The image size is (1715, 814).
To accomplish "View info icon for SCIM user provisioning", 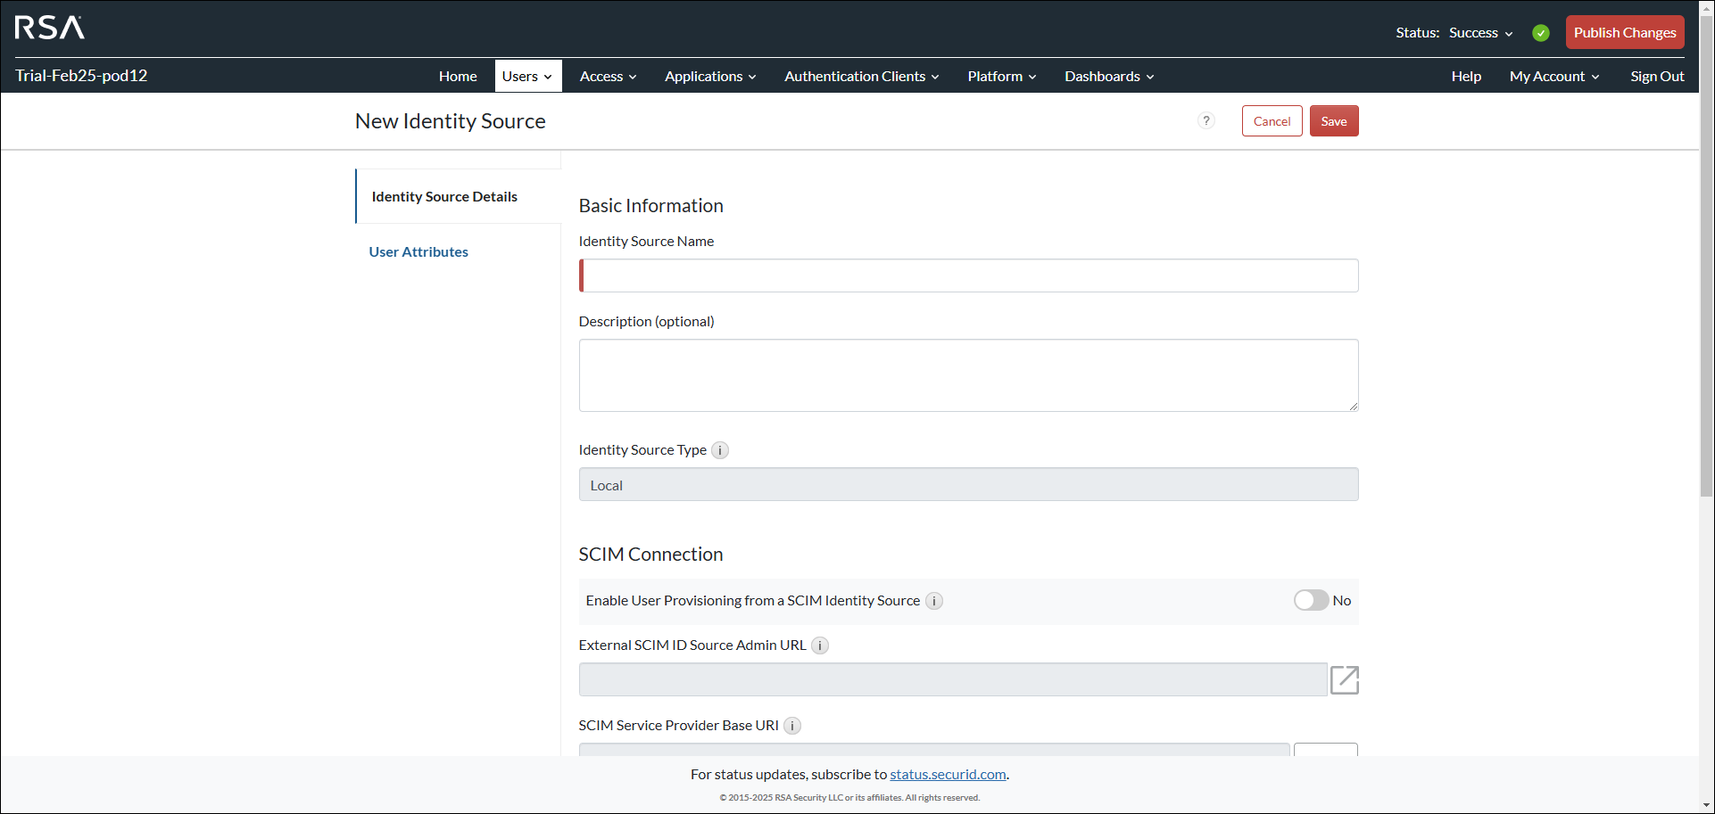I will (933, 601).
